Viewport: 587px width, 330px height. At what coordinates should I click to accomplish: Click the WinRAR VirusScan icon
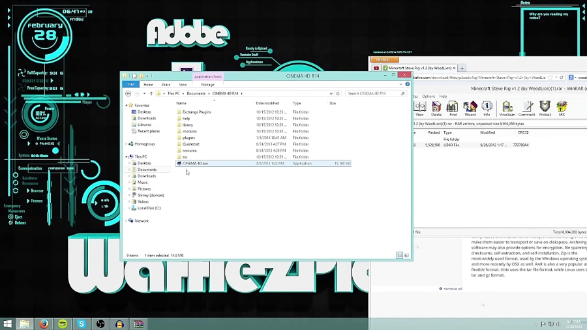pyautogui.click(x=507, y=108)
